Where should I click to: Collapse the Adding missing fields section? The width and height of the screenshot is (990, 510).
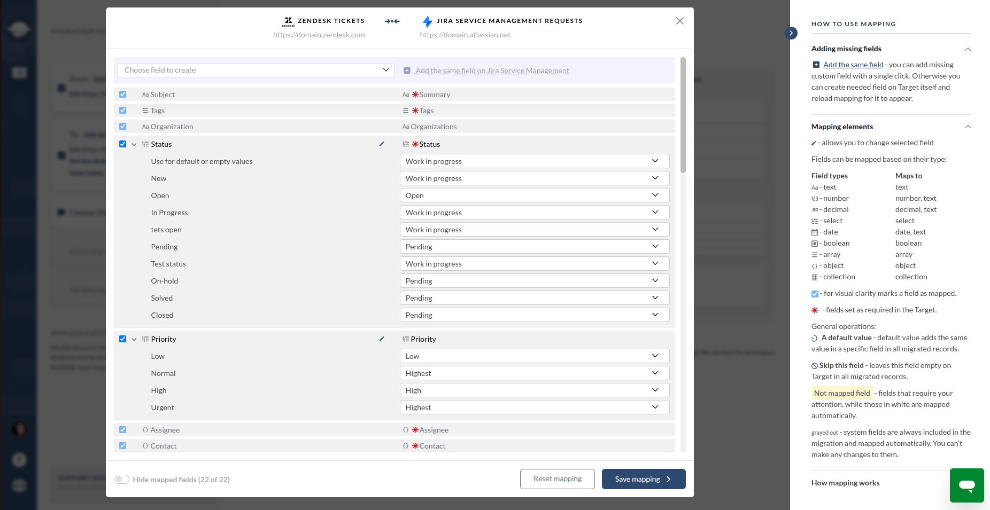click(x=968, y=49)
